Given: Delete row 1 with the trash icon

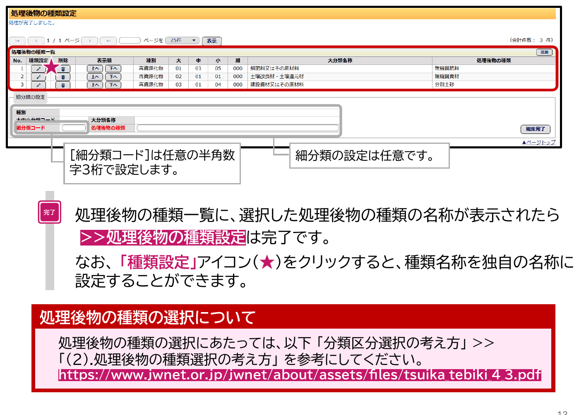Looking at the screenshot, I should [x=63, y=69].
